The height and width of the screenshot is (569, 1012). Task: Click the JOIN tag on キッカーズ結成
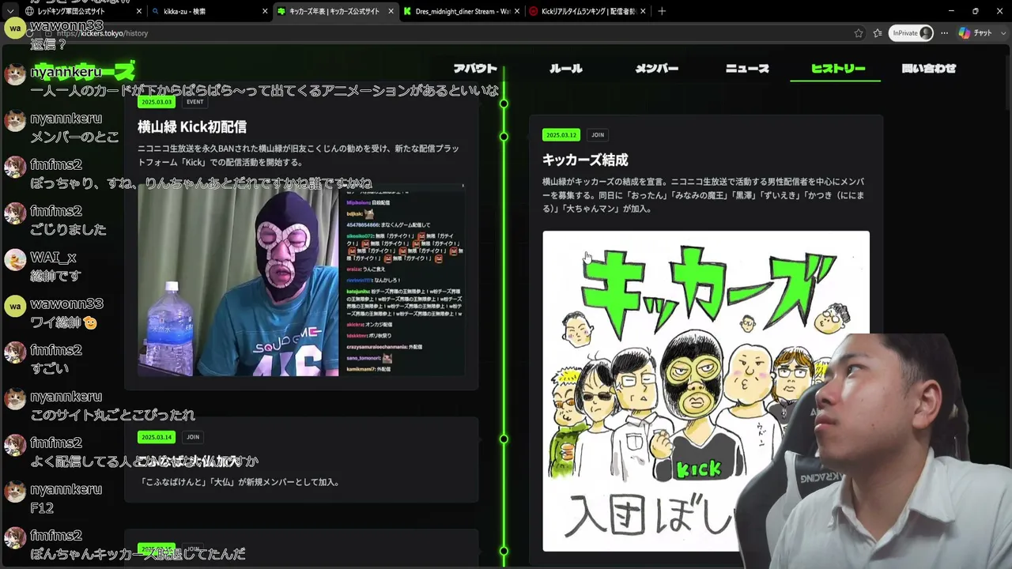coord(598,135)
